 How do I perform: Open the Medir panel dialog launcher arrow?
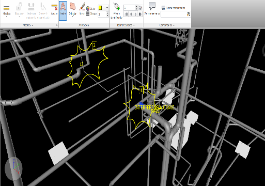coord(57,25)
